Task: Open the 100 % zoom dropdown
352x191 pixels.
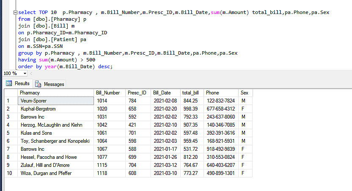Action: click(25, 74)
